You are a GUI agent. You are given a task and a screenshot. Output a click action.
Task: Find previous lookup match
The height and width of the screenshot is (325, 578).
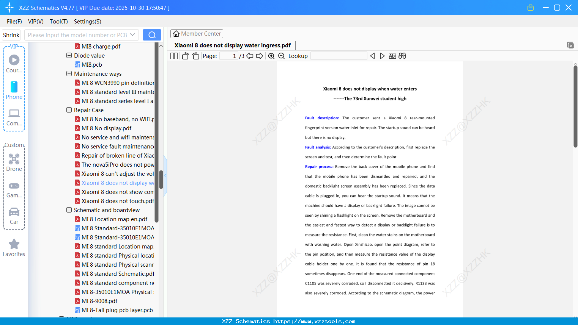click(x=372, y=56)
